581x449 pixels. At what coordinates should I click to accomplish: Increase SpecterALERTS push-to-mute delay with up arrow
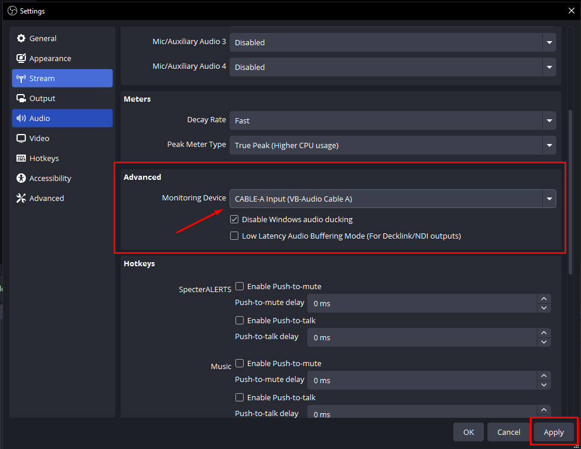pyautogui.click(x=544, y=299)
